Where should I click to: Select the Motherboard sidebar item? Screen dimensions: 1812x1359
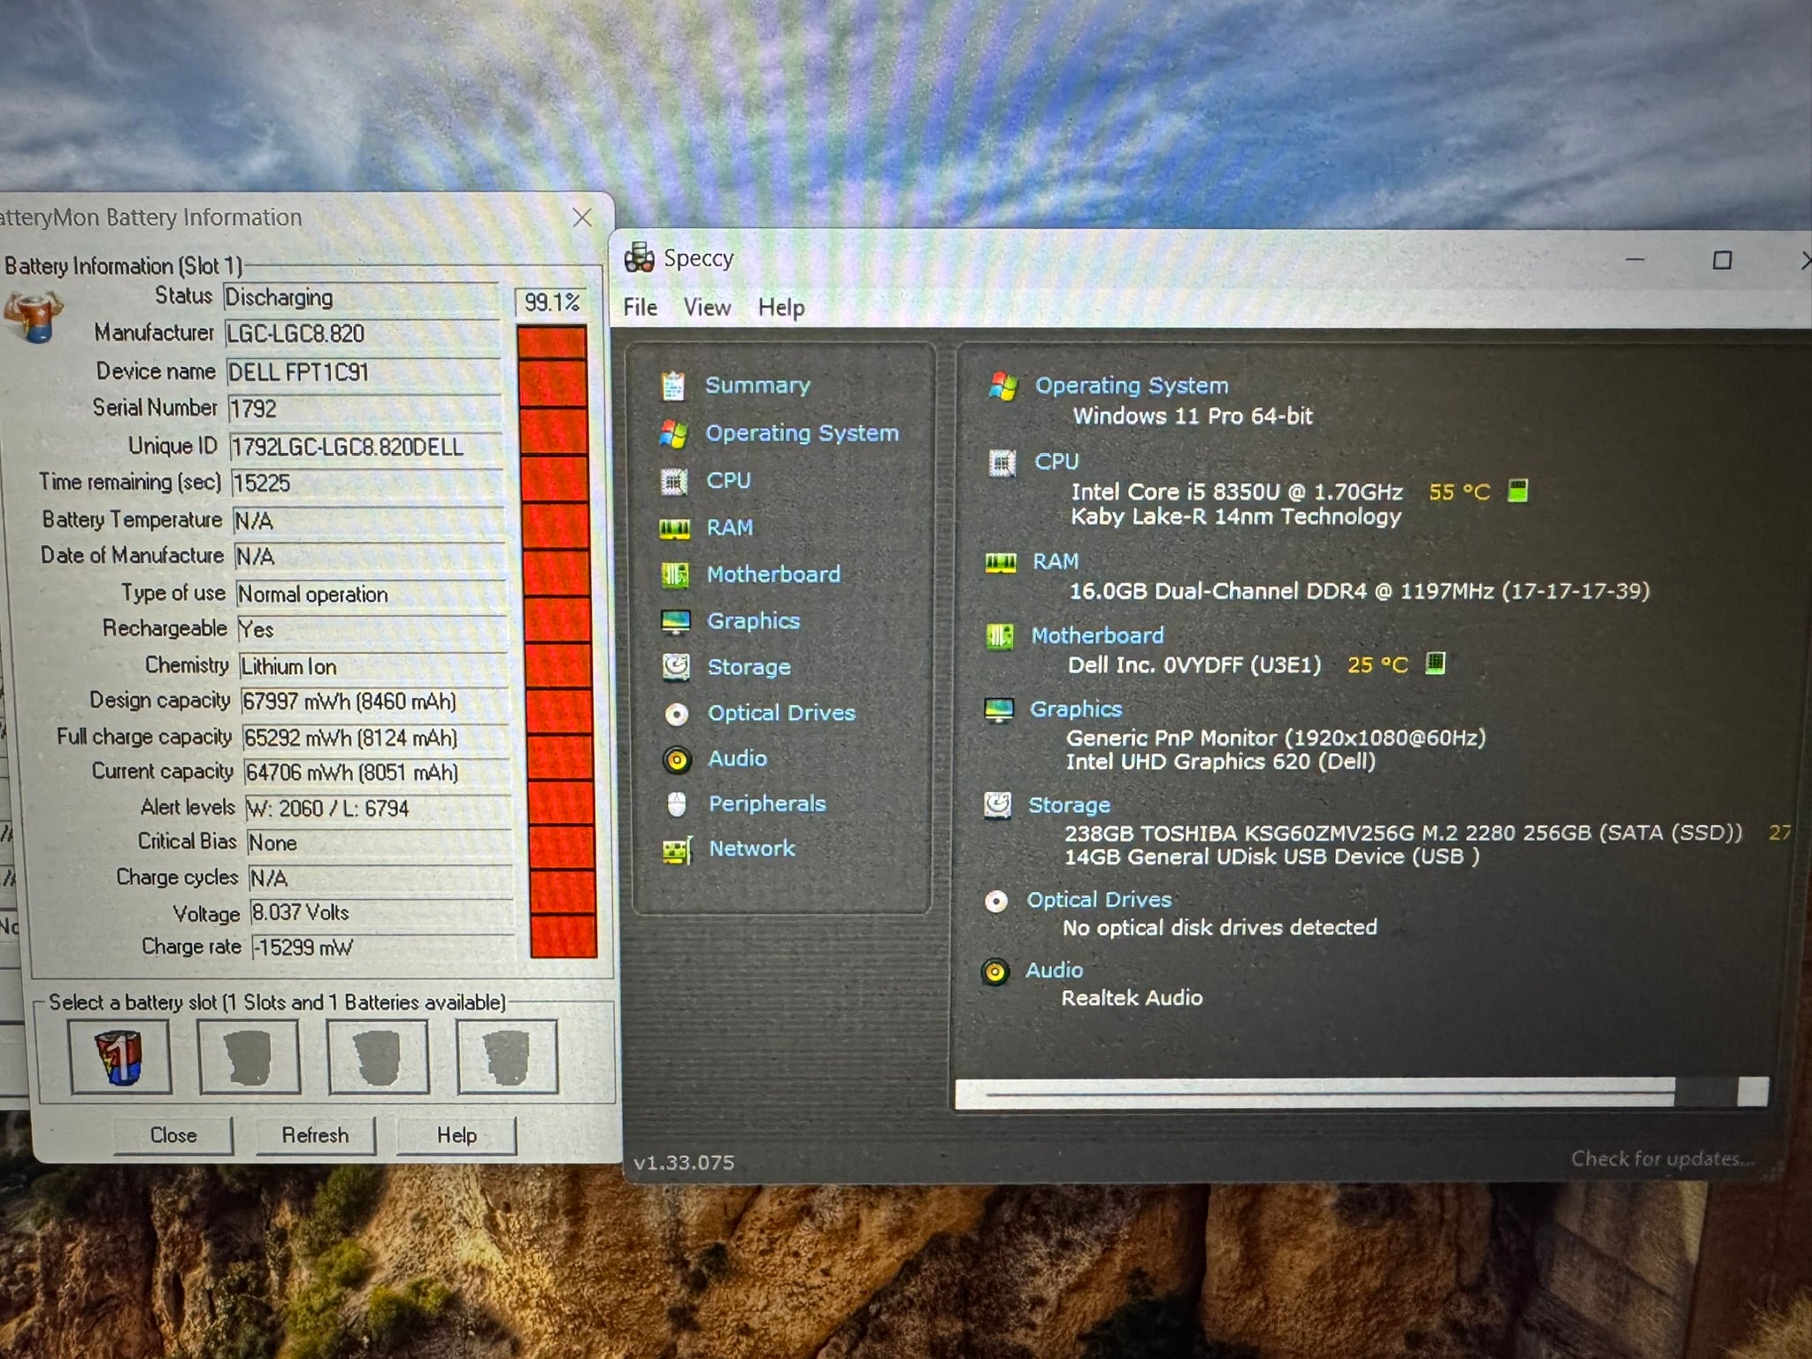click(773, 574)
